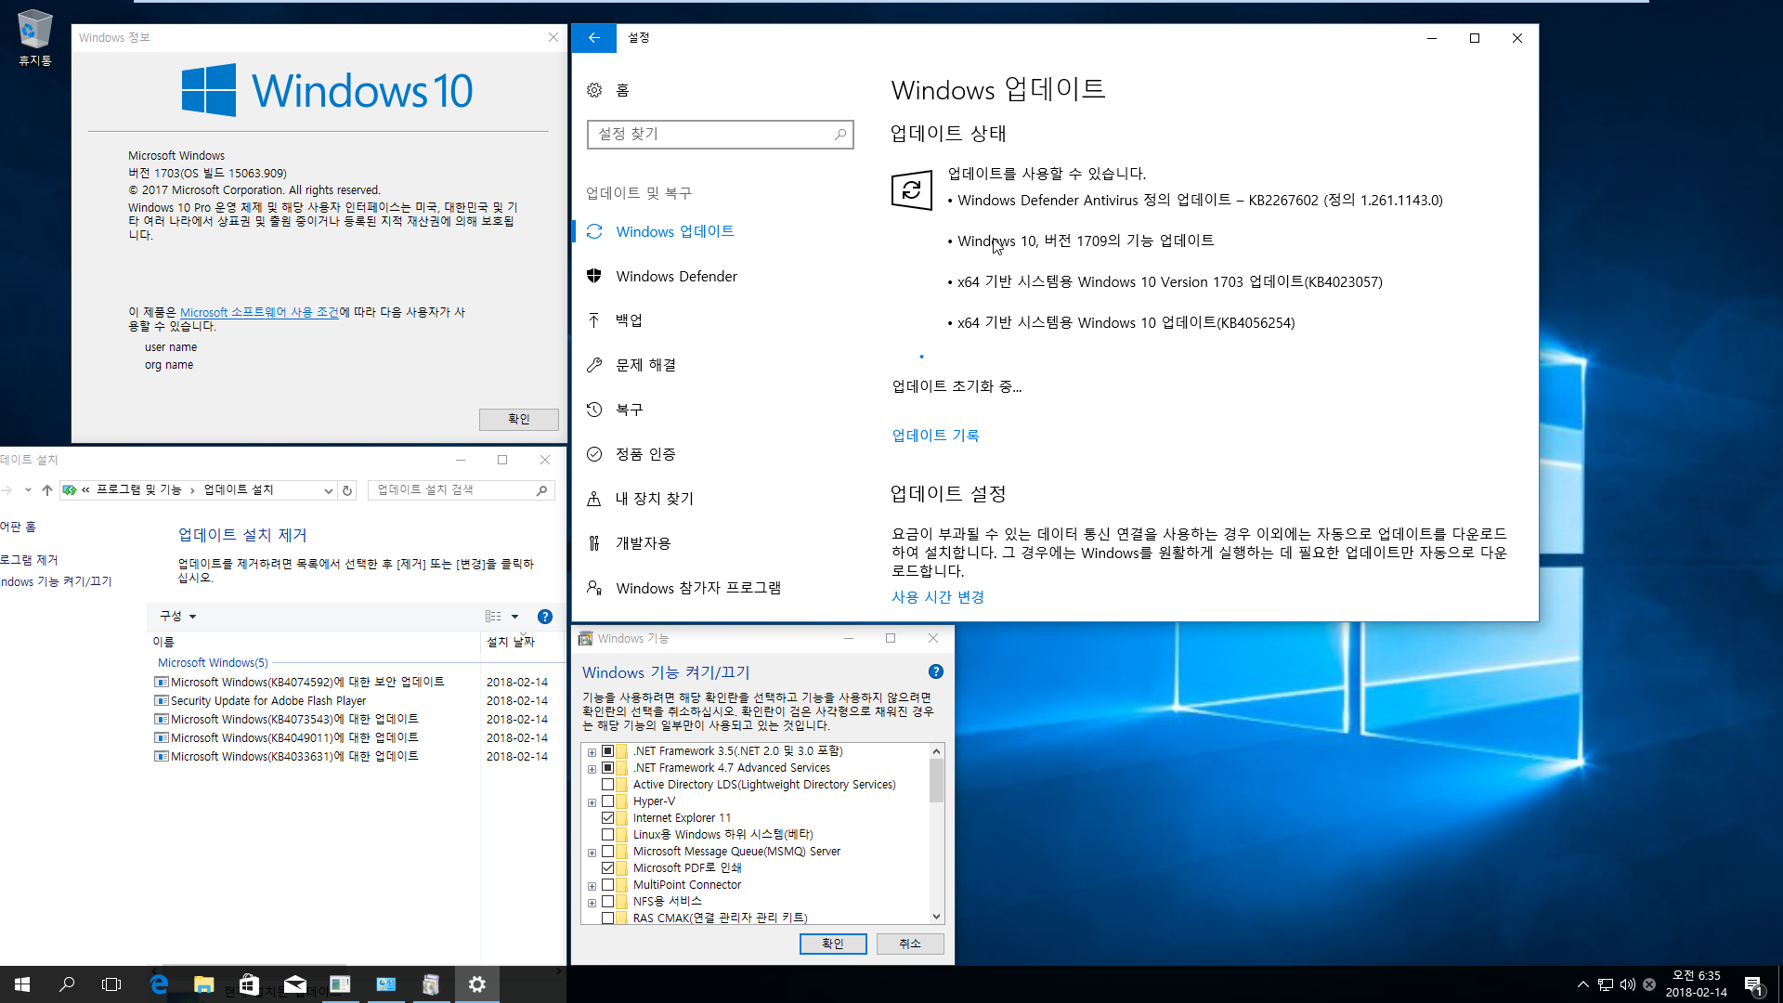Screen dimensions: 1783x1003
Task: Enable Active Directory LDS checkbox
Action: click(x=607, y=785)
